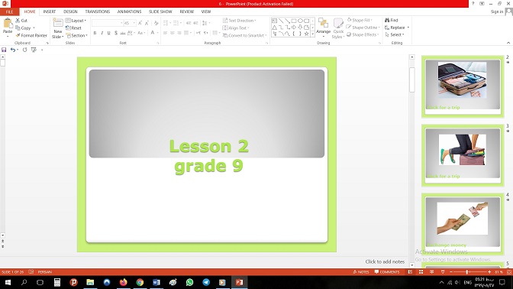Viewport: 513px width, 289px height.
Task: Open the Design ribbon tab
Action: (x=70, y=11)
